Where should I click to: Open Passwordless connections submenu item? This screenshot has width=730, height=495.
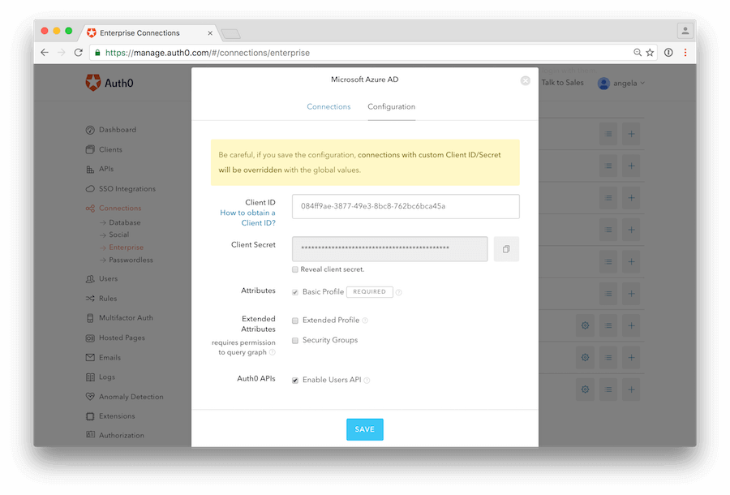127,260
